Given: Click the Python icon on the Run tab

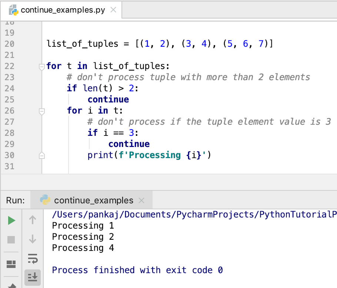Looking at the screenshot, I should pyautogui.click(x=45, y=200).
